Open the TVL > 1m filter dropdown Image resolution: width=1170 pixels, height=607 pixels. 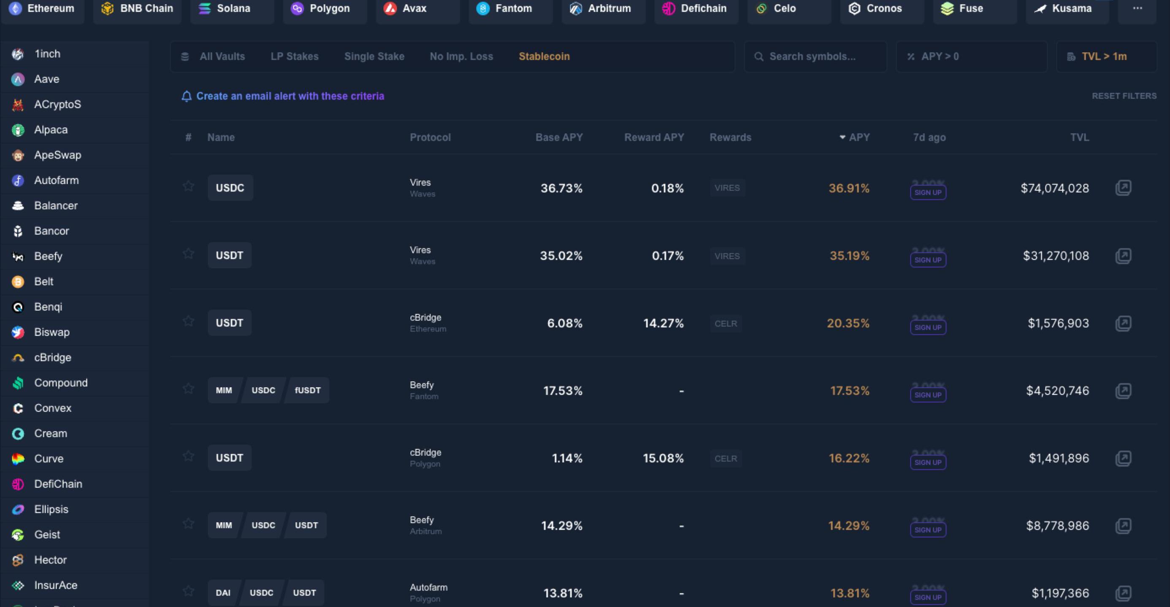[x=1105, y=56]
